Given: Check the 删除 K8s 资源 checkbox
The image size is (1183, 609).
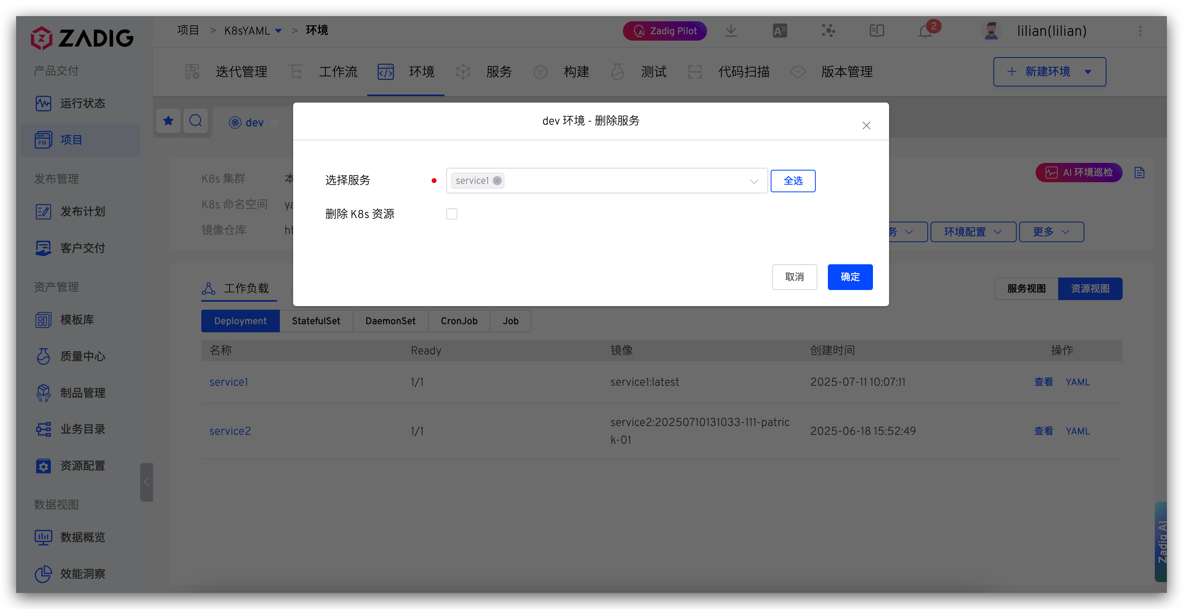Looking at the screenshot, I should point(451,214).
